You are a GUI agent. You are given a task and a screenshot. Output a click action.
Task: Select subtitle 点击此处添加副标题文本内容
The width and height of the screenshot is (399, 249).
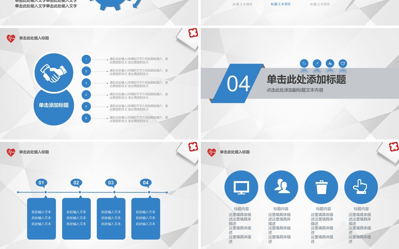tap(295, 90)
